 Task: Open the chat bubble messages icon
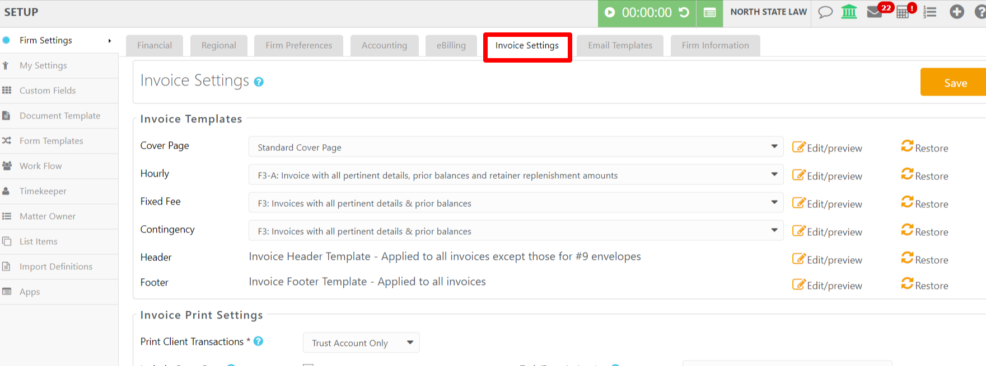coord(825,12)
